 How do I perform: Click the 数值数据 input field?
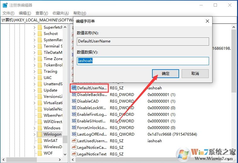pos(143,61)
